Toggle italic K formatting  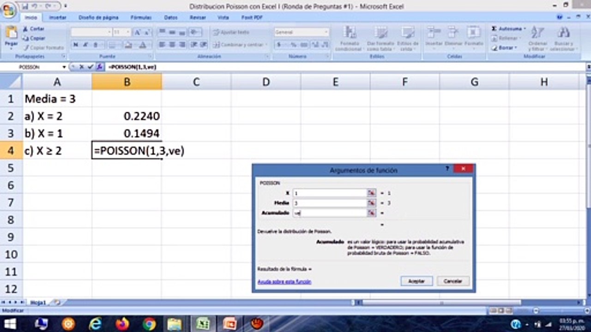click(85, 45)
